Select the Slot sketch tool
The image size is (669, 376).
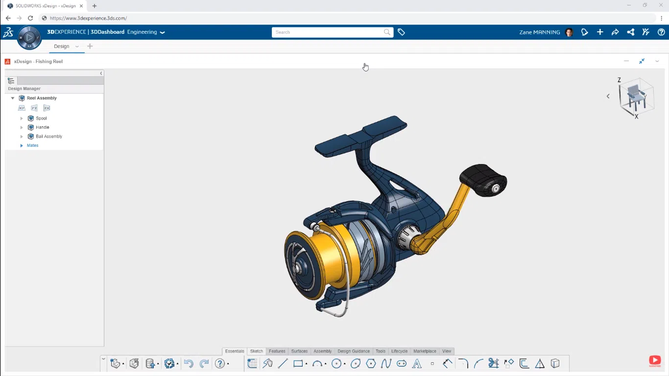pyautogui.click(x=402, y=363)
